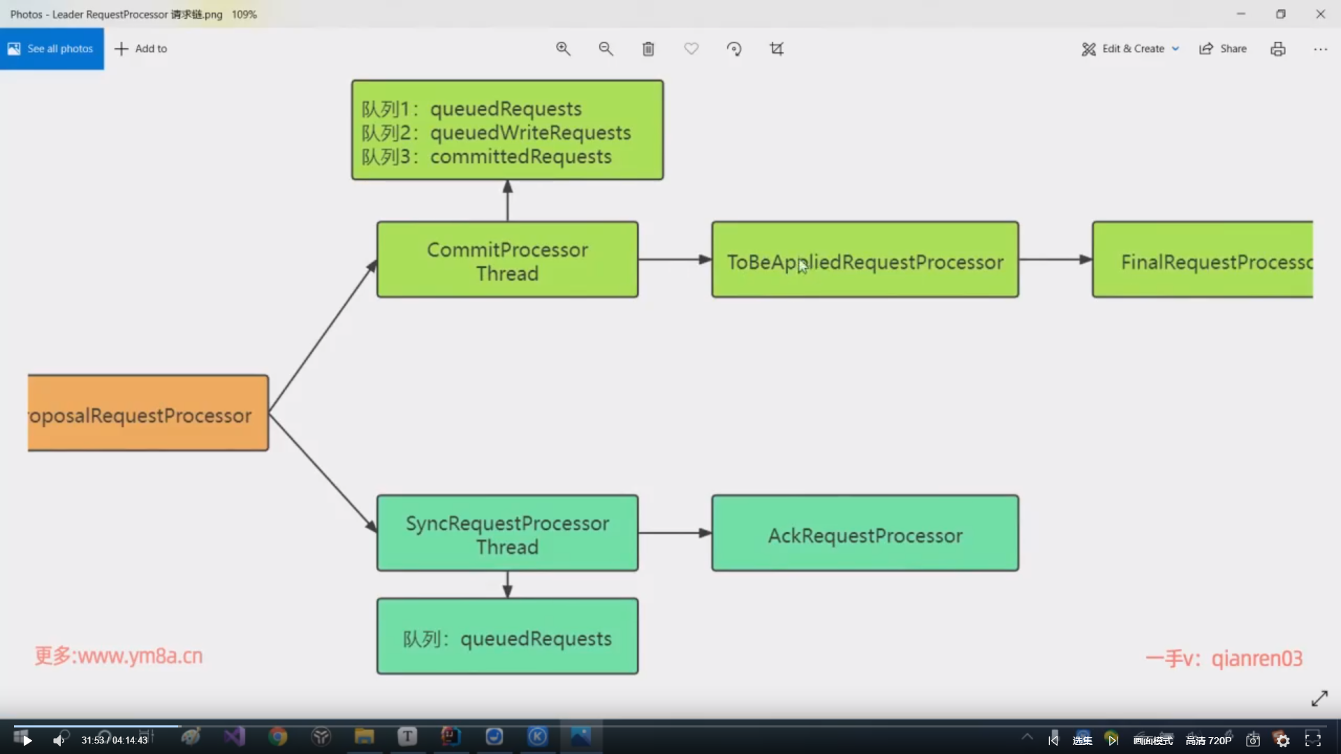Open the crop tool
The image size is (1341, 754).
[777, 49]
